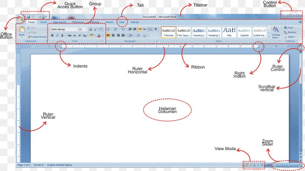Image resolution: width=305 pixels, height=171 pixels.
Task: Switch to the Insert tab
Action: pyautogui.click(x=44, y=22)
